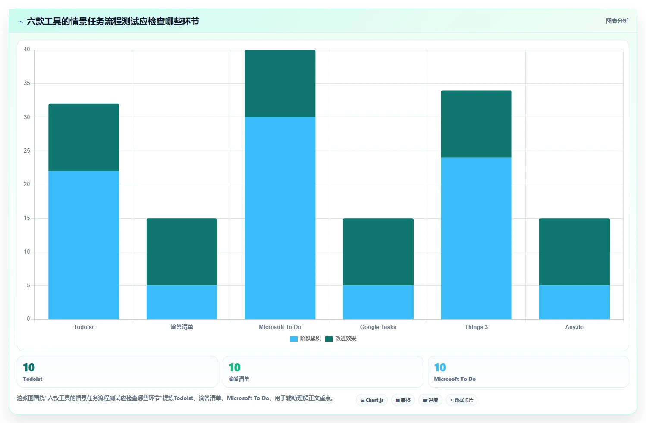Viewport: 646px width, 423px height.
Task: Click the 表格 tag chip
Action: coord(403,400)
